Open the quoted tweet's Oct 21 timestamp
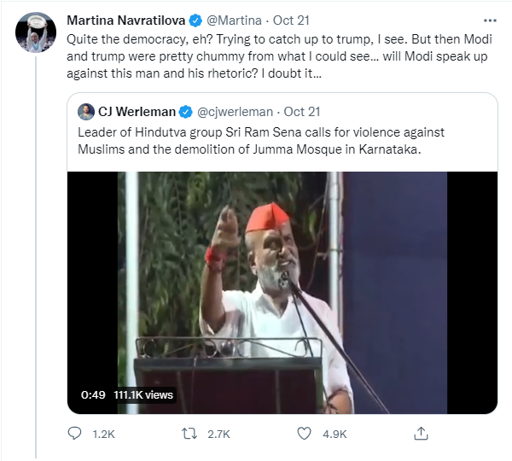The height and width of the screenshot is (461, 512). [300, 112]
